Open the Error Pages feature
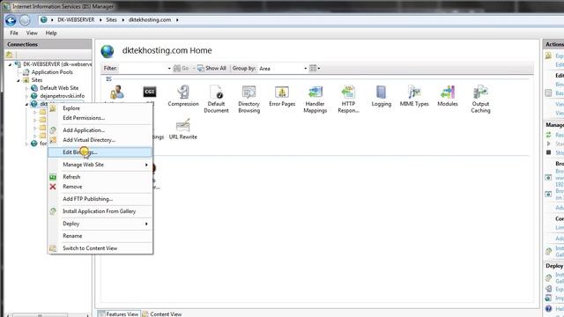 point(282,96)
